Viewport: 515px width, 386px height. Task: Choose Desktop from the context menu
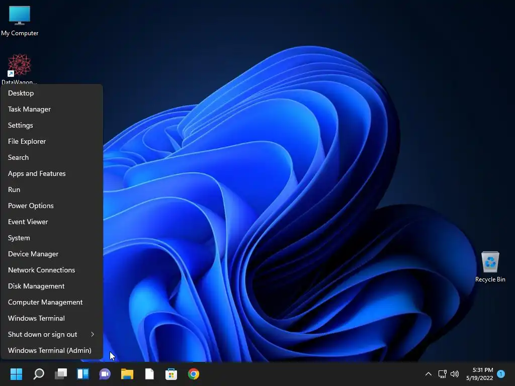click(52, 93)
